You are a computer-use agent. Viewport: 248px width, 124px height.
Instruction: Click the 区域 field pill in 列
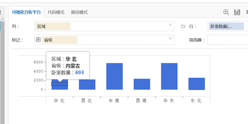coord(53,26)
